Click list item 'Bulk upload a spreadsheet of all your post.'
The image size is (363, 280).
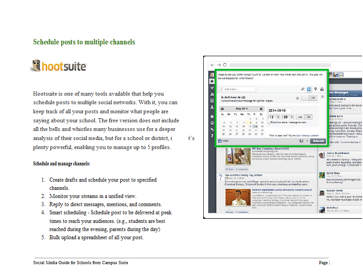pyautogui.click(x=97, y=237)
